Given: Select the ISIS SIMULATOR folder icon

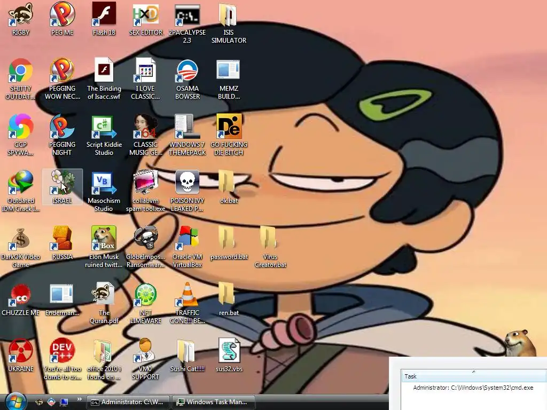Looking at the screenshot, I should pos(229,14).
